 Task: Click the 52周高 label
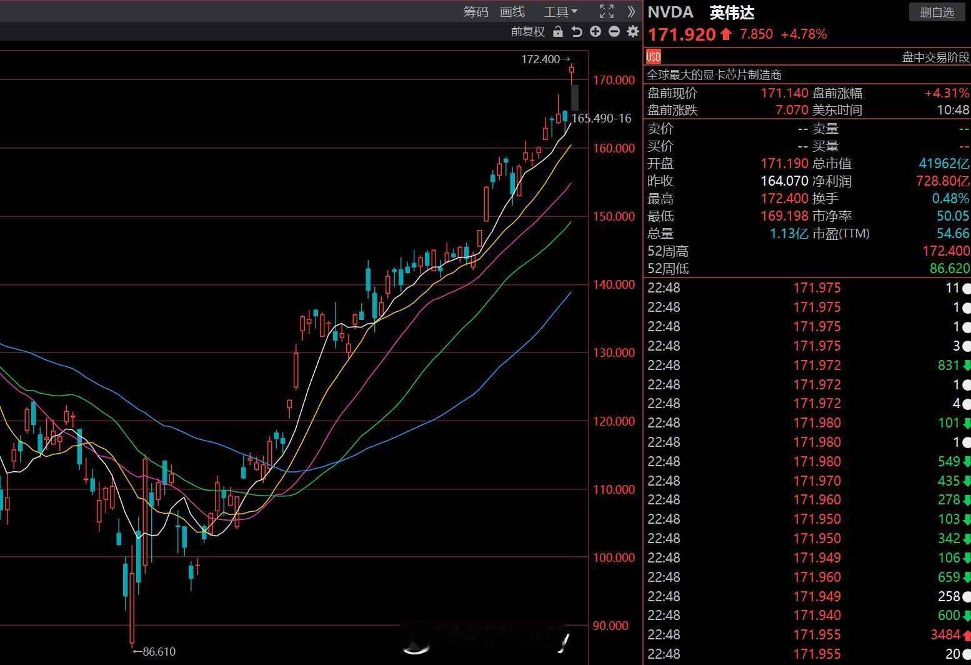pyautogui.click(x=667, y=251)
